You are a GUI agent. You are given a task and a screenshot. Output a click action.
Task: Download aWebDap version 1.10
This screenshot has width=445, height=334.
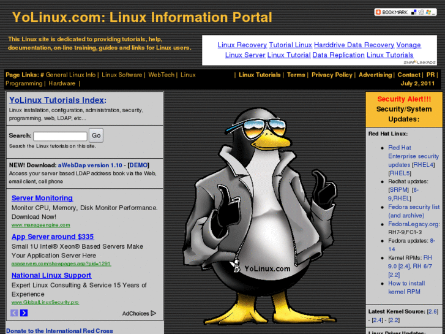tap(90, 165)
